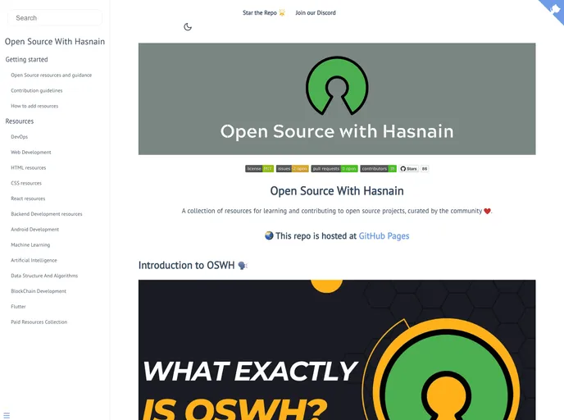Select the Getting started section
Image resolution: width=564 pixels, height=420 pixels.
pyautogui.click(x=26, y=59)
